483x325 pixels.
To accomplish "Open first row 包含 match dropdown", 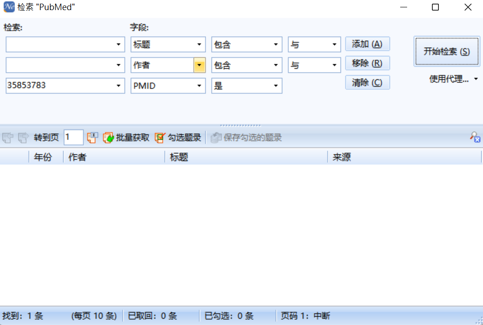I will pos(276,45).
